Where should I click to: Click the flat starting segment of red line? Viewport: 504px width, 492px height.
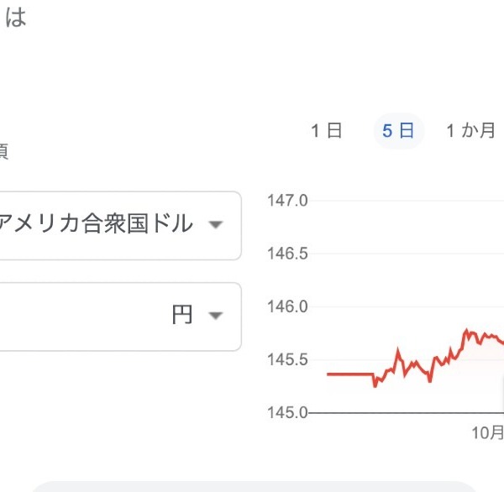coord(350,374)
